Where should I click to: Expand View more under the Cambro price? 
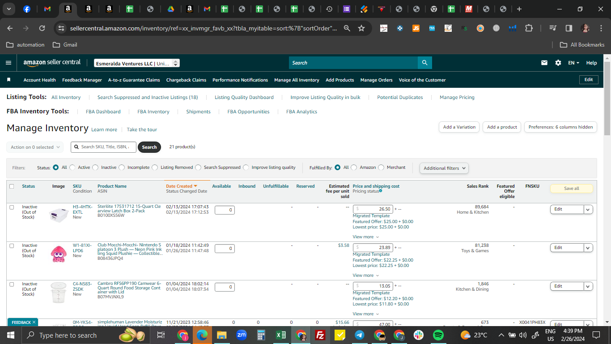click(365, 314)
